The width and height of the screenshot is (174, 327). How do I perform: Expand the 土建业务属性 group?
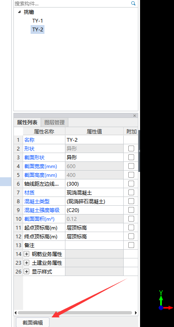pos(26,263)
